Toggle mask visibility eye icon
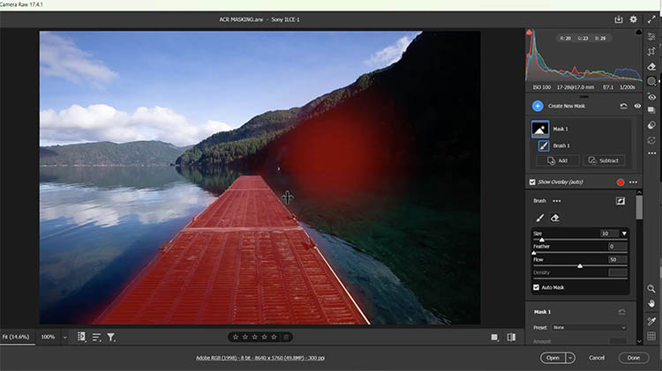The height and width of the screenshot is (371, 662). tap(637, 106)
